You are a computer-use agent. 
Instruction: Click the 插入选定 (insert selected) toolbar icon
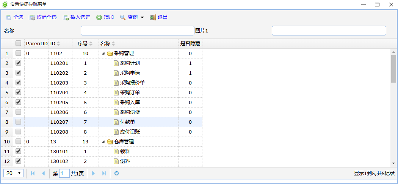66,17
